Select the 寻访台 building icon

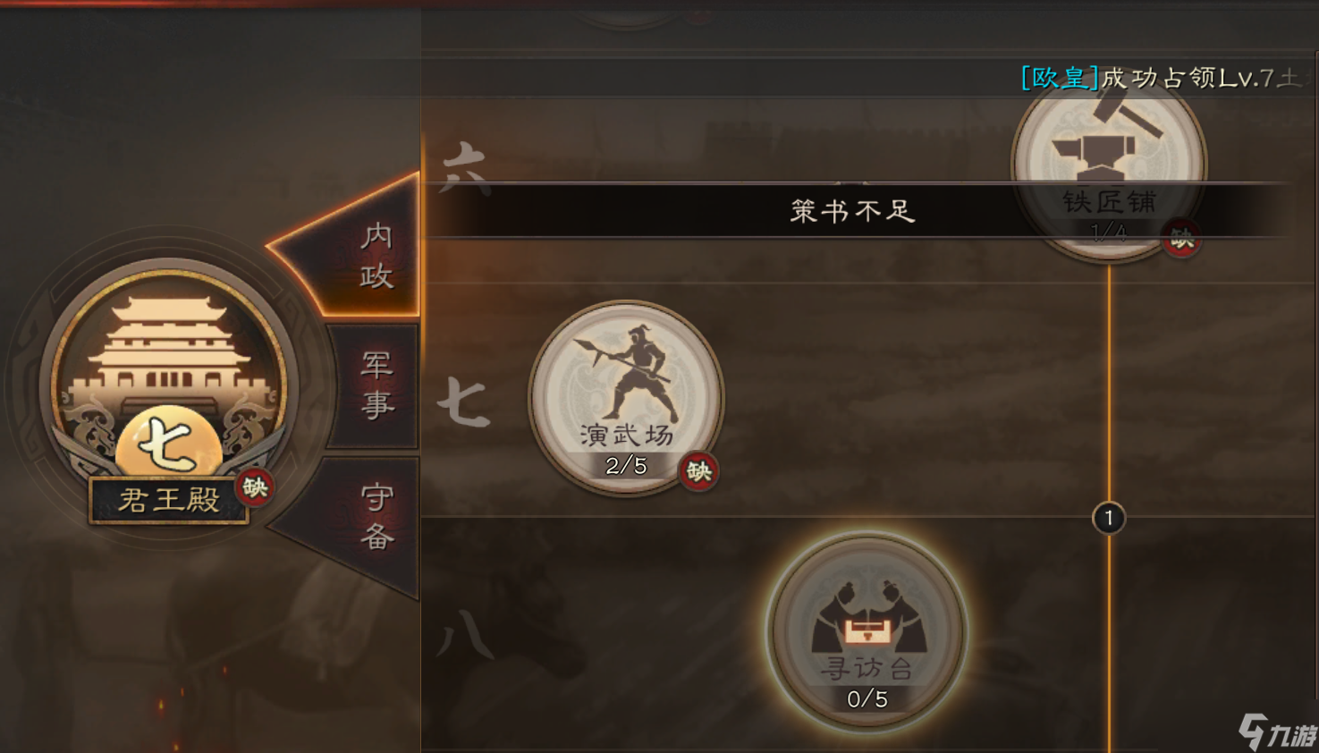point(867,631)
